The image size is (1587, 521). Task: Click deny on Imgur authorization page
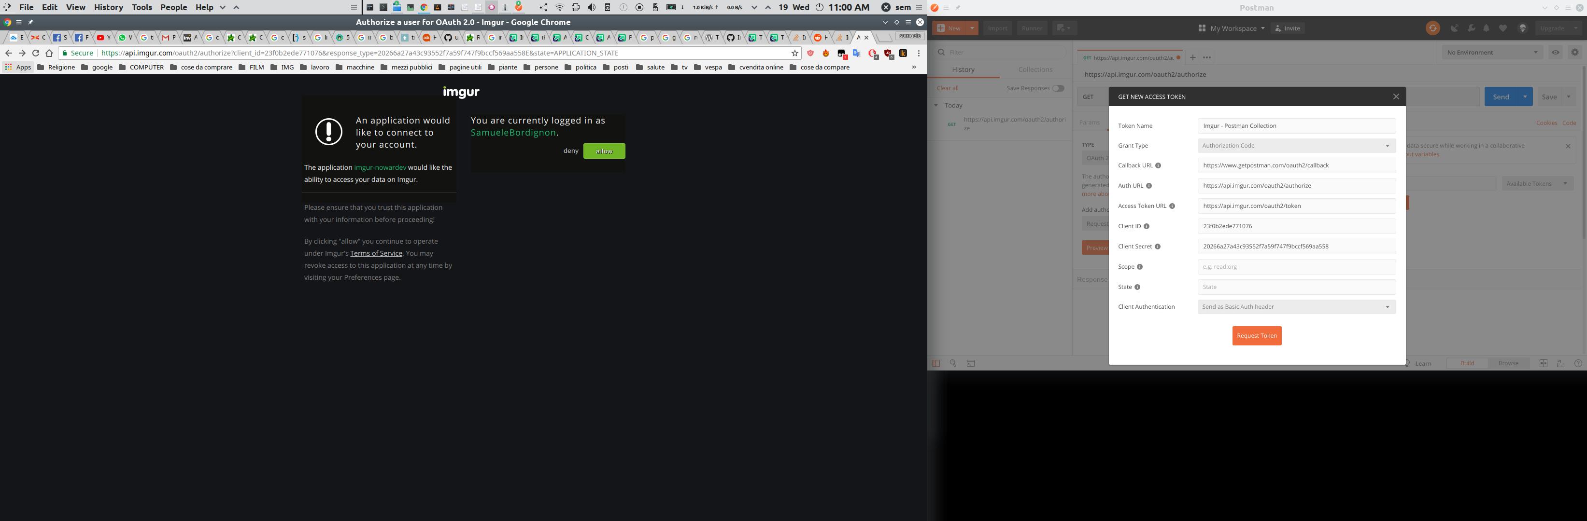(x=570, y=151)
